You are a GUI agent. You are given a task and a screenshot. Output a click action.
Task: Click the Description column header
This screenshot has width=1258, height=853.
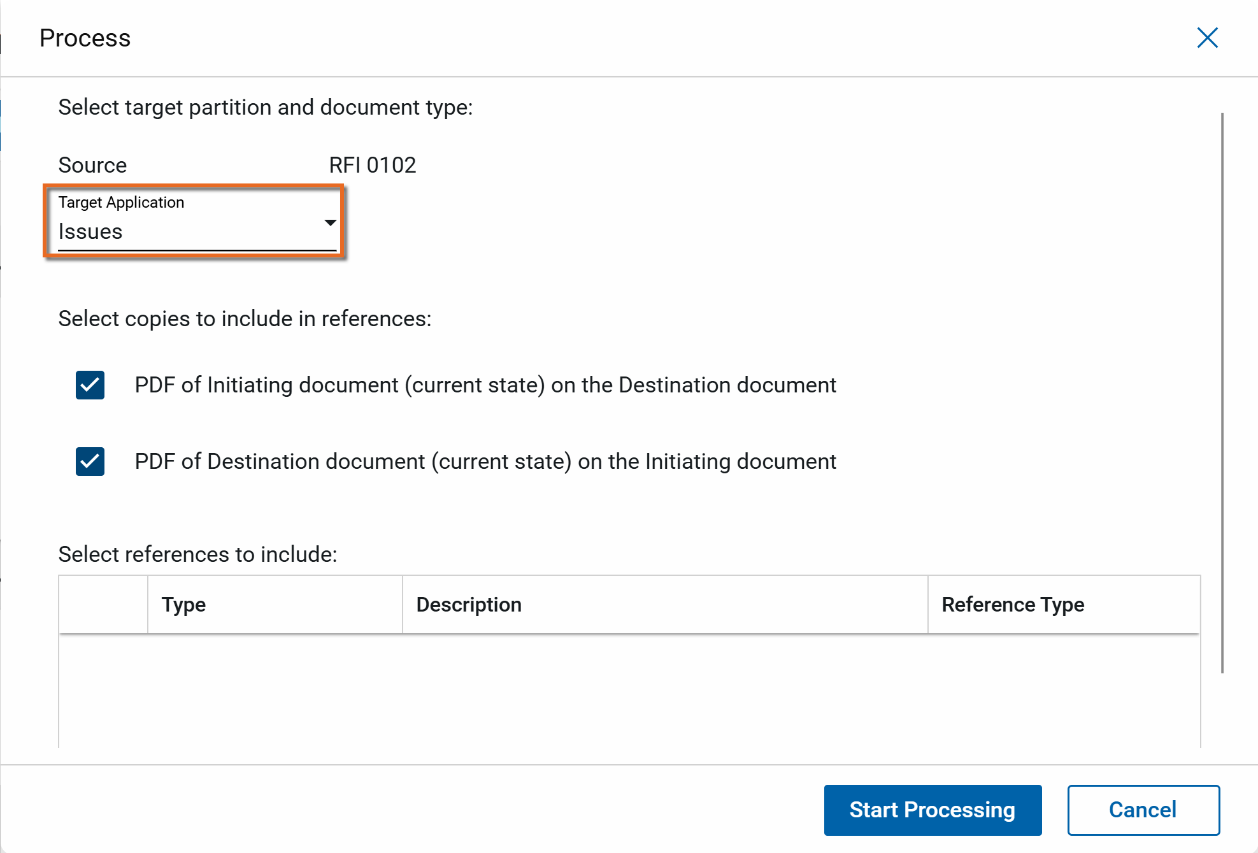(469, 605)
